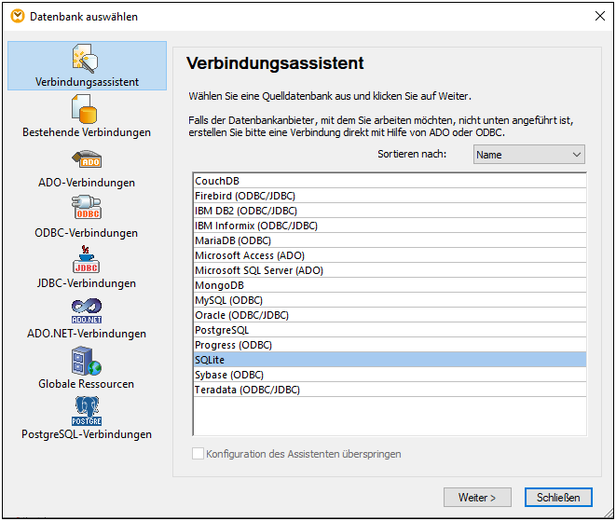Screen dimensions: 616x521
Task: Select Firebird (ODBC/JDBC) entry
Action: click(390, 196)
